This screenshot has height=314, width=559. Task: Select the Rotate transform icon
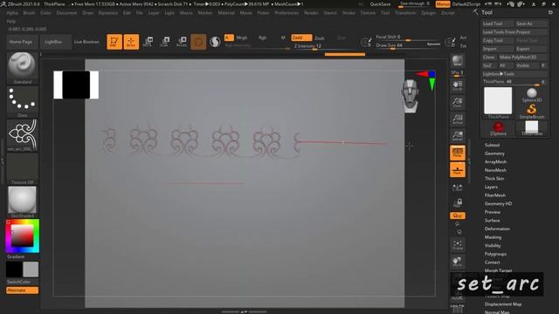click(182, 42)
